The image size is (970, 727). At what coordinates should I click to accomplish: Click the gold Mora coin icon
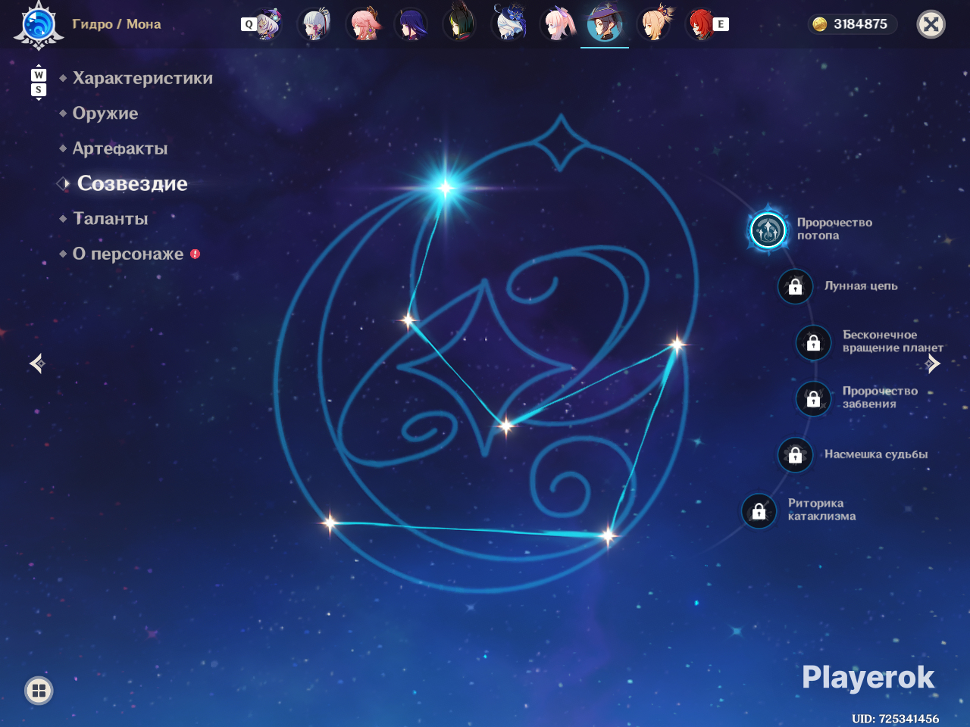[819, 24]
